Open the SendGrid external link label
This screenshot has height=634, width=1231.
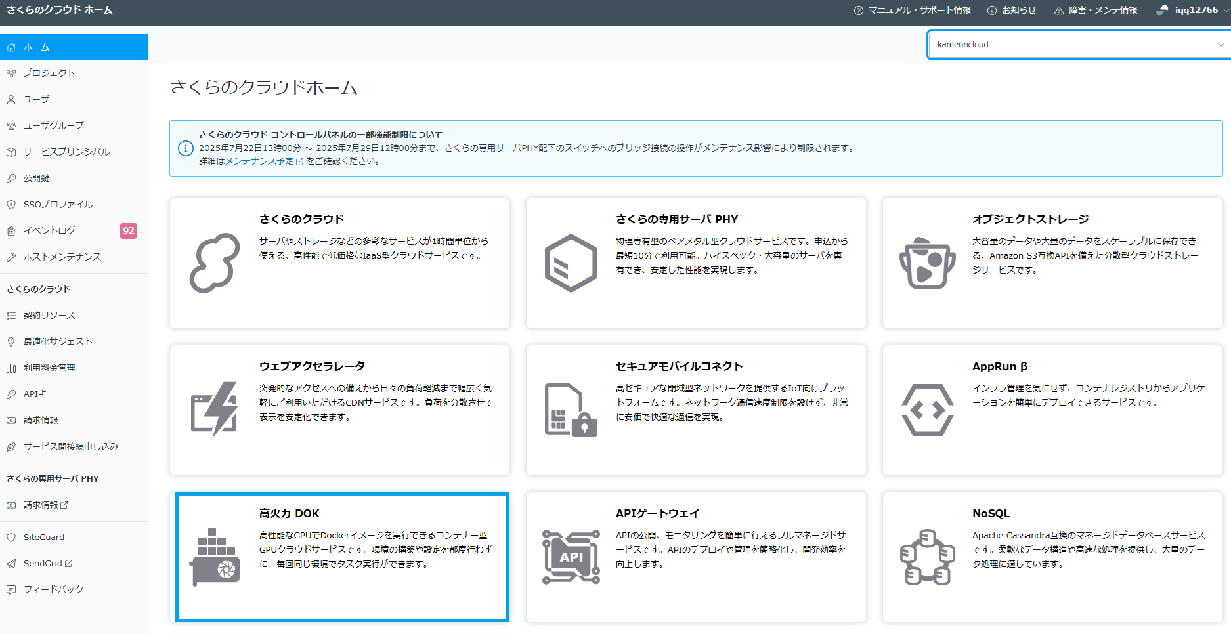pos(48,564)
